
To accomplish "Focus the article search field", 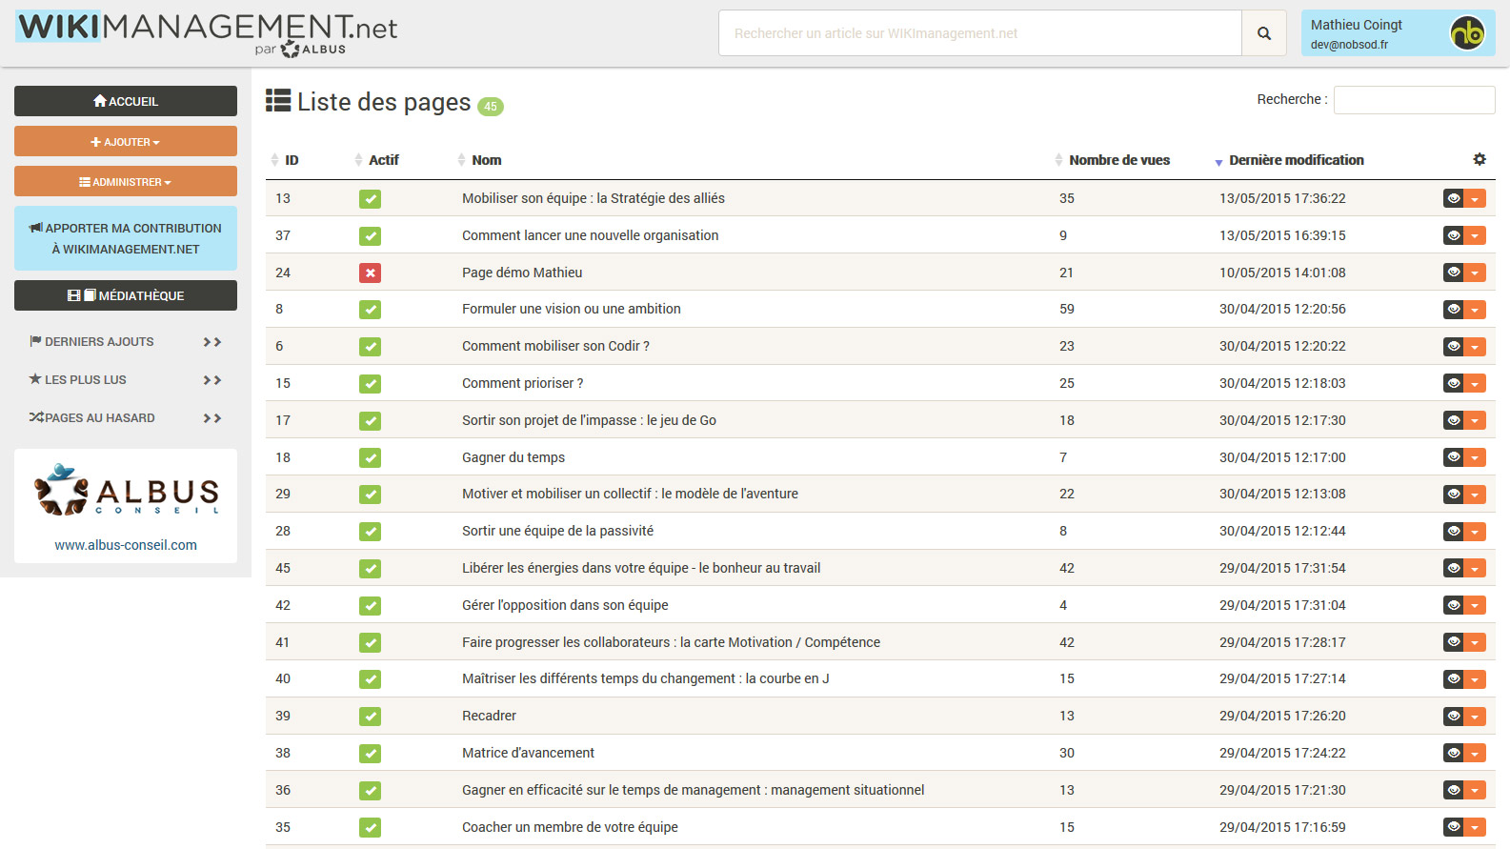I will point(980,33).
